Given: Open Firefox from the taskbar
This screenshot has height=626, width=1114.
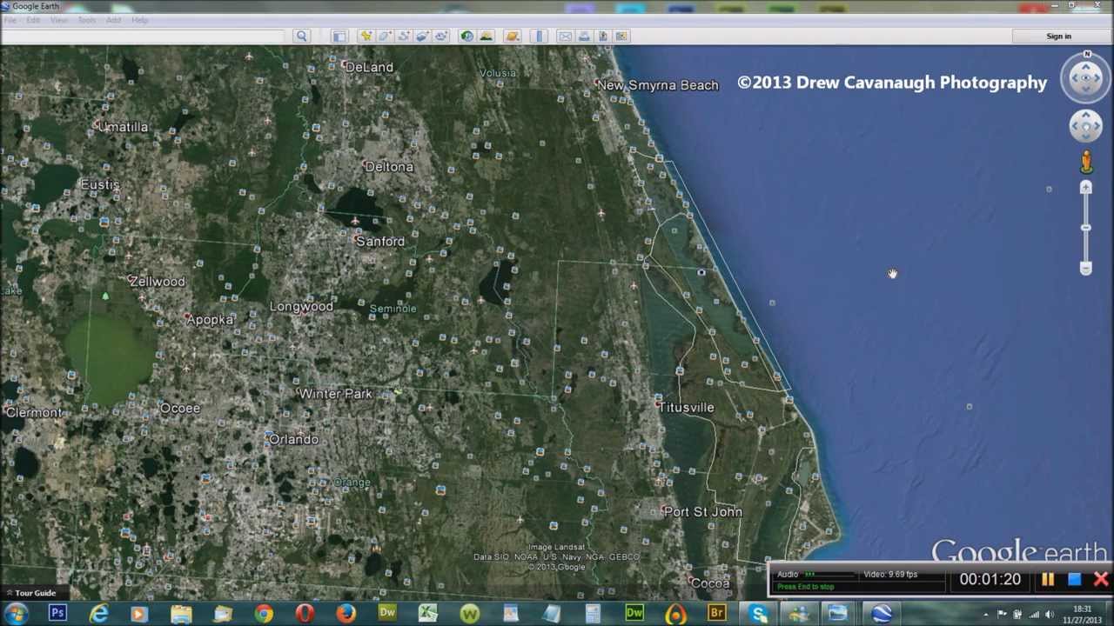Looking at the screenshot, I should [346, 614].
